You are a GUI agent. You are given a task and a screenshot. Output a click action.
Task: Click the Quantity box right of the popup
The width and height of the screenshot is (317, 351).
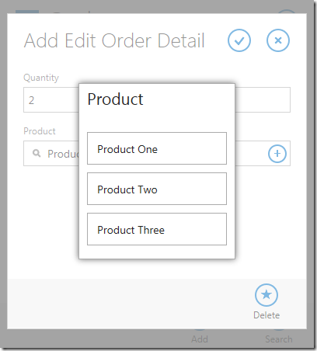tap(263, 99)
